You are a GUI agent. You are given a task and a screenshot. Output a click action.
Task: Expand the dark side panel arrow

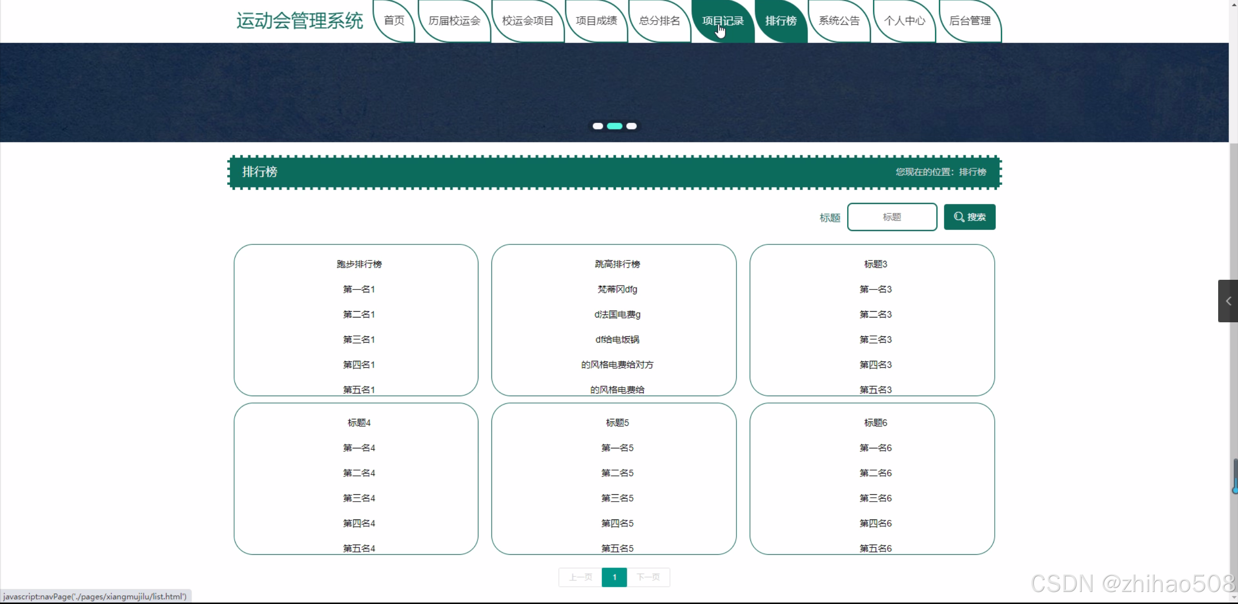click(x=1228, y=301)
